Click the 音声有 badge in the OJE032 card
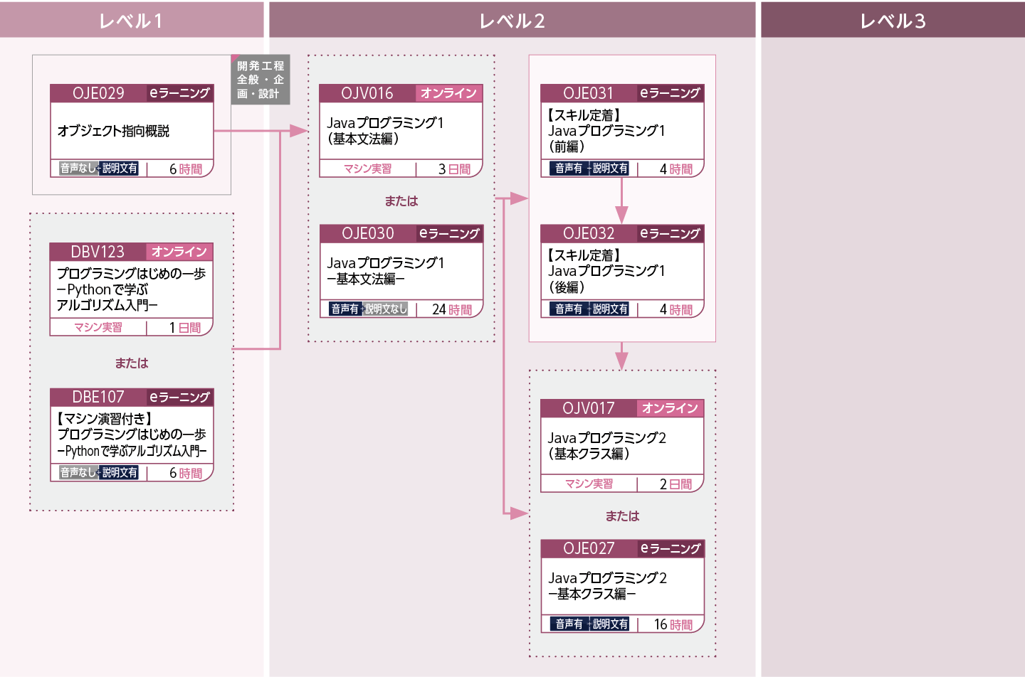 pyautogui.click(x=569, y=309)
